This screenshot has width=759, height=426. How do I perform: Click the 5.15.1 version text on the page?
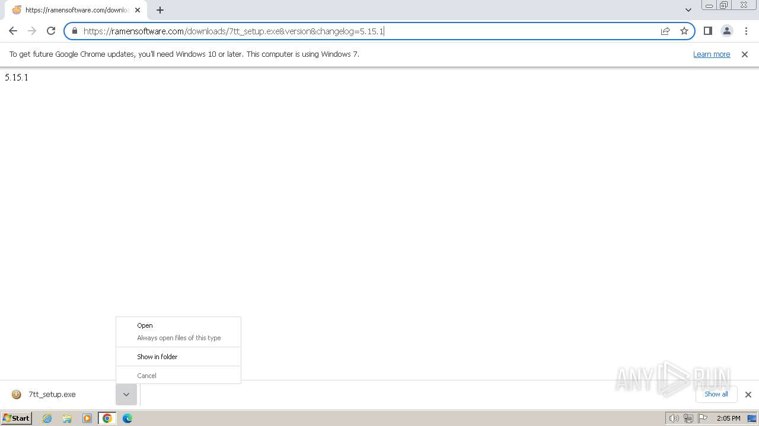pos(17,78)
